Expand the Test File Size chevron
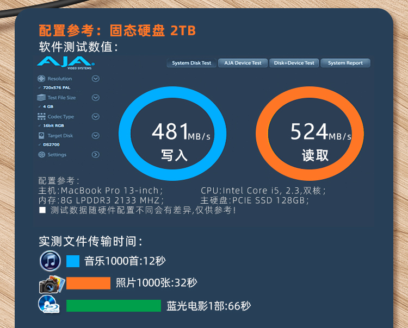Viewport: 408px width, 328px height. tap(96, 97)
